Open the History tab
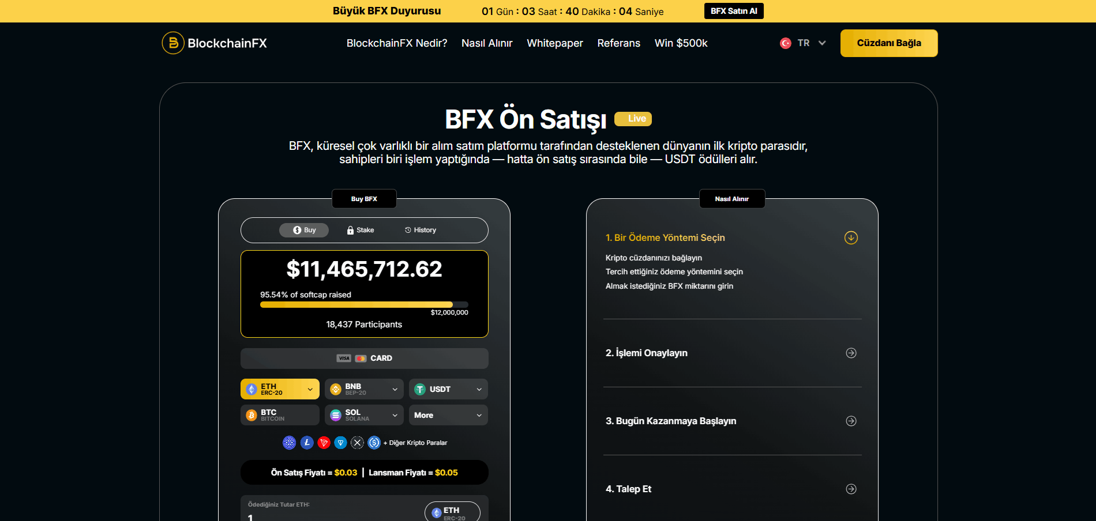The width and height of the screenshot is (1096, 521). [421, 230]
